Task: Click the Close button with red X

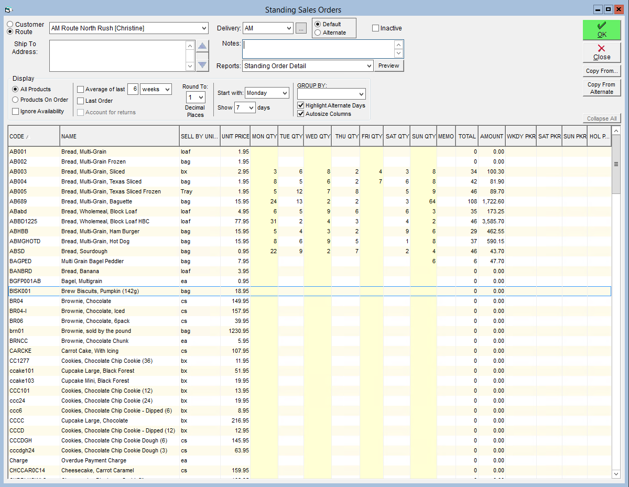Action: click(x=602, y=52)
